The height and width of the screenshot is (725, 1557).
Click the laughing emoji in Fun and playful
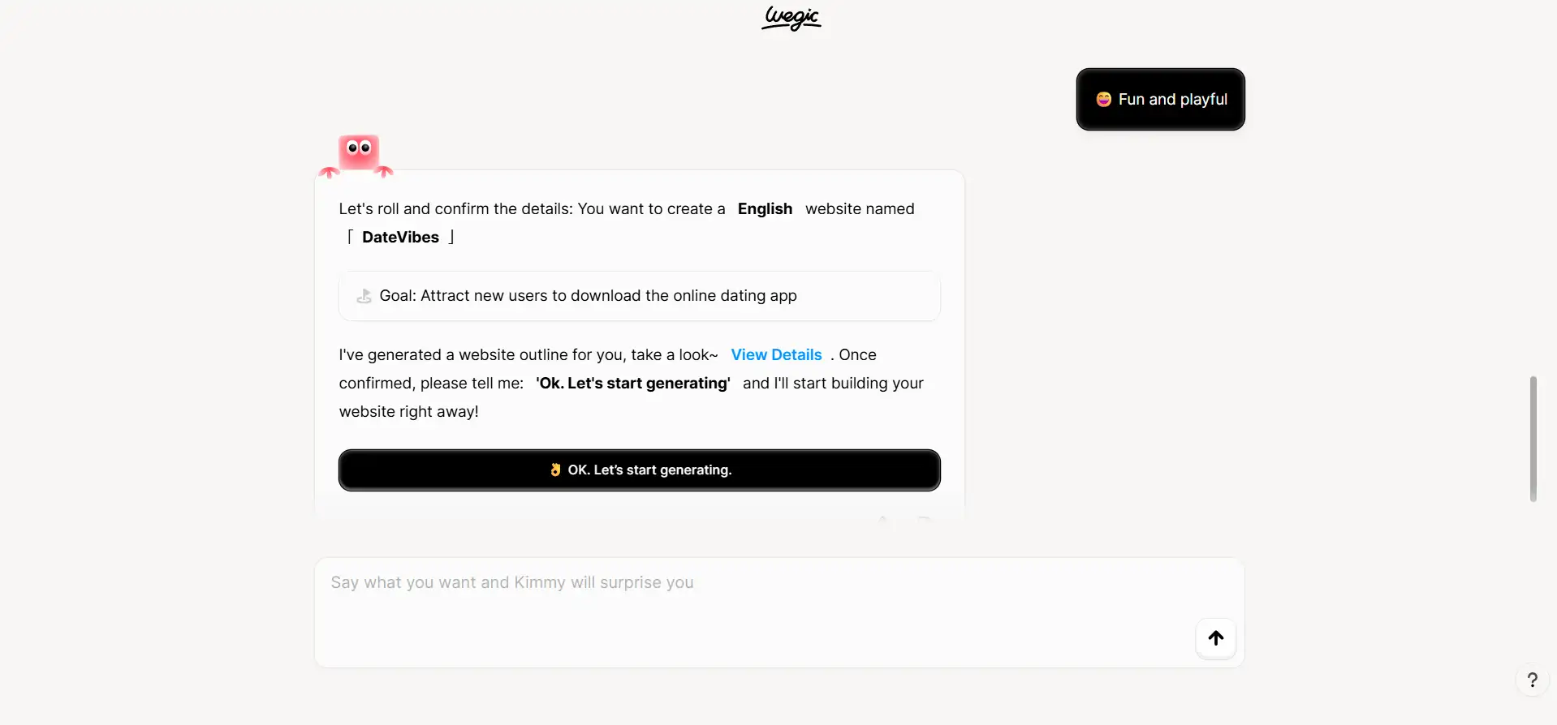[1103, 99]
